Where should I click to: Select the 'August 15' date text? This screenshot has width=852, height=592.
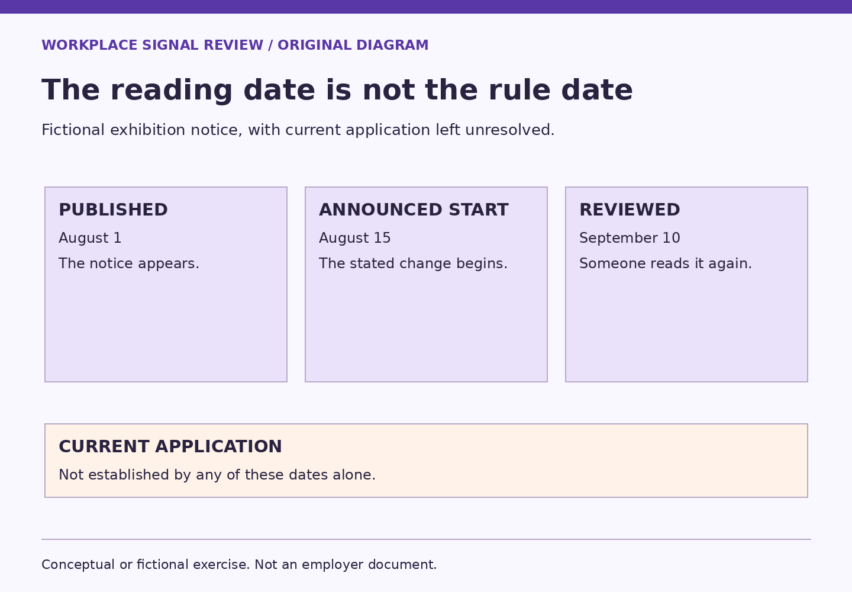(x=355, y=239)
